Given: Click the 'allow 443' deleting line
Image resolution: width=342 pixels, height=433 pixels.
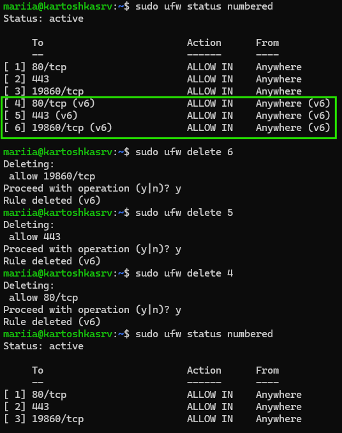Looking at the screenshot, I should 34,237.
